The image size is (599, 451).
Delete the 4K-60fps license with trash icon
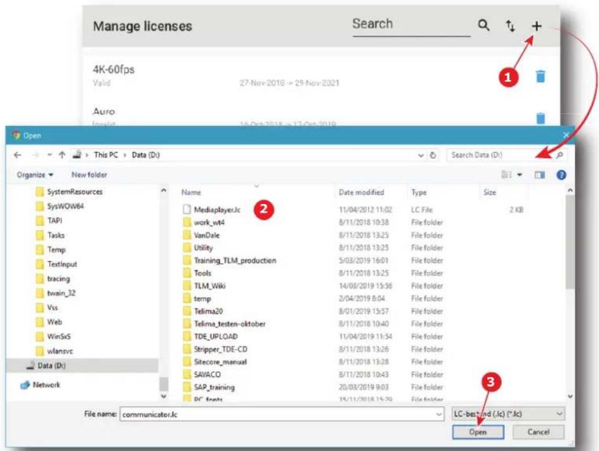coord(540,76)
